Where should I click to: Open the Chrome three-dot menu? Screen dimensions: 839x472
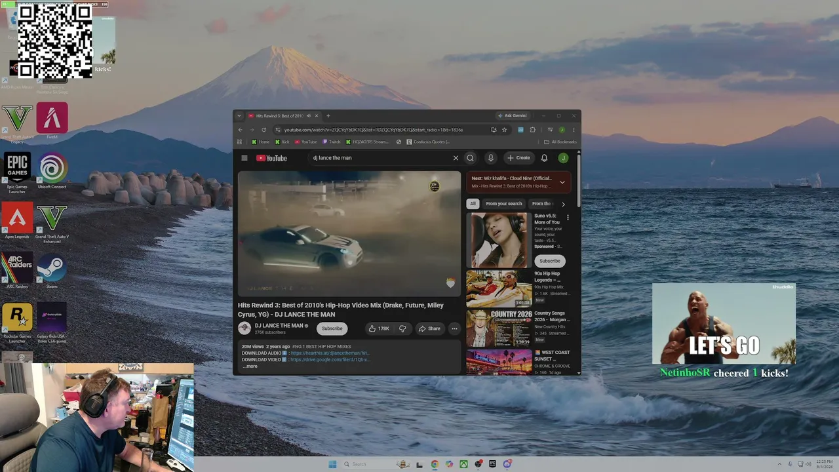coord(574,130)
